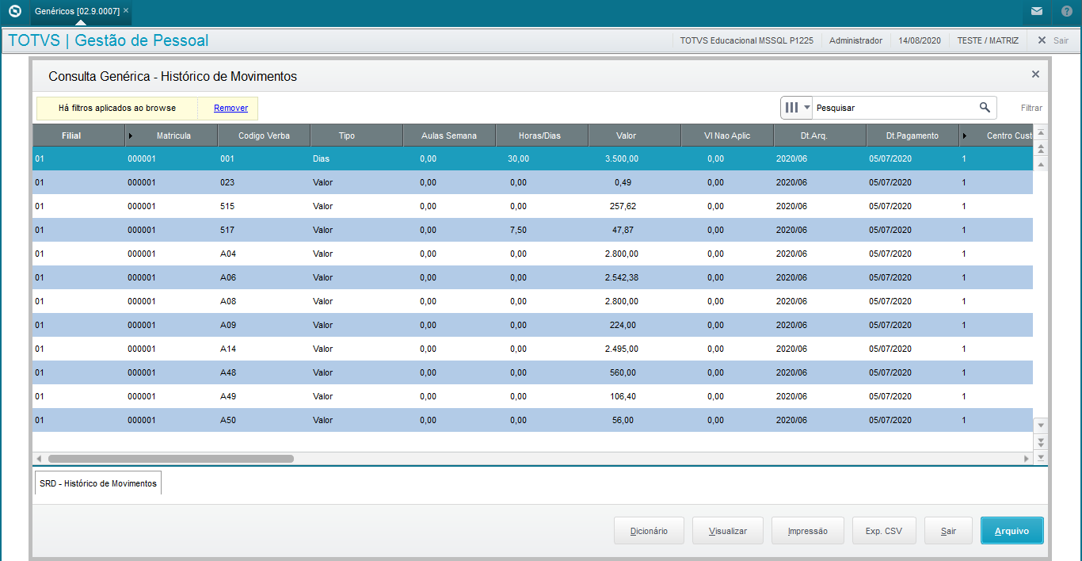Jump to last record in grid
This screenshot has height=561, width=1082.
pos(1041,457)
